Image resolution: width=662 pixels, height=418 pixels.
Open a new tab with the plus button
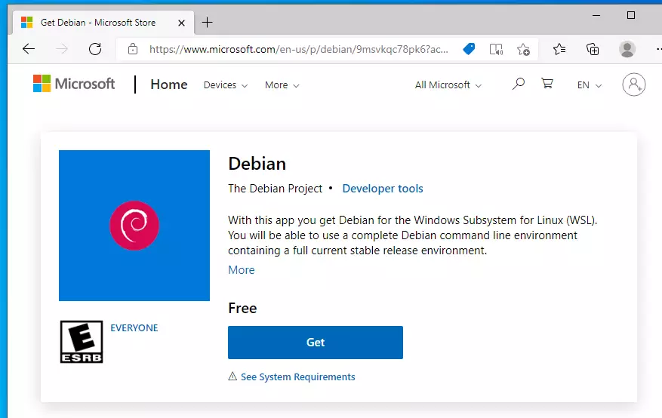pyautogui.click(x=207, y=23)
